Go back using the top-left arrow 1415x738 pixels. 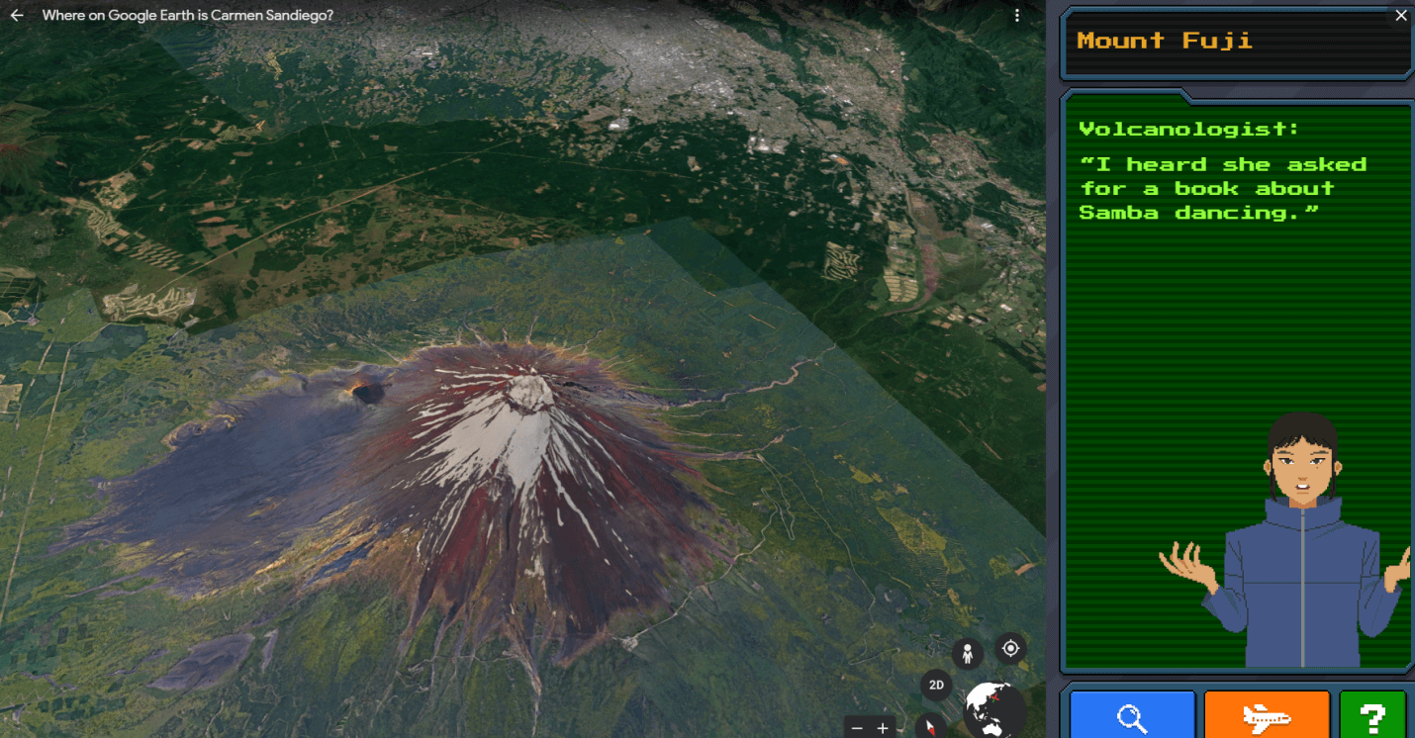point(17,16)
